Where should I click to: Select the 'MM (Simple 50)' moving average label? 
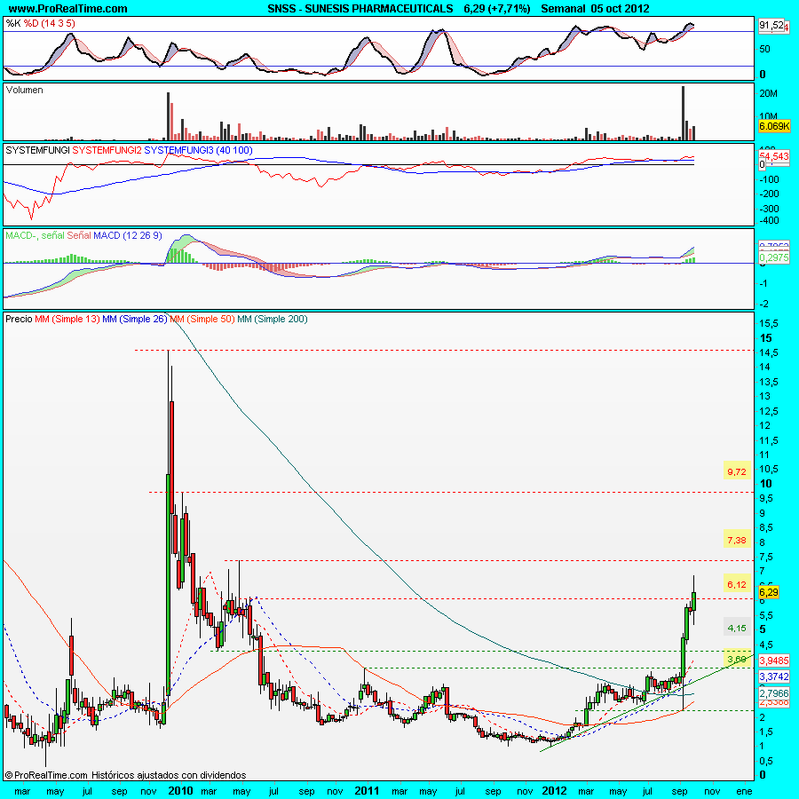tap(202, 319)
